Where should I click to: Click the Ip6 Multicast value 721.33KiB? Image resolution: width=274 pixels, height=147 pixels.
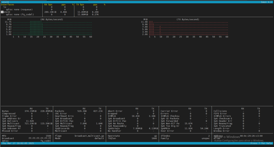[x=31, y=123]
